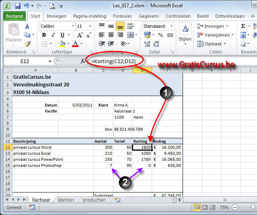Apply thousands separator 000 style
Viewport: 257px width, 215px height.
tap(170, 35)
